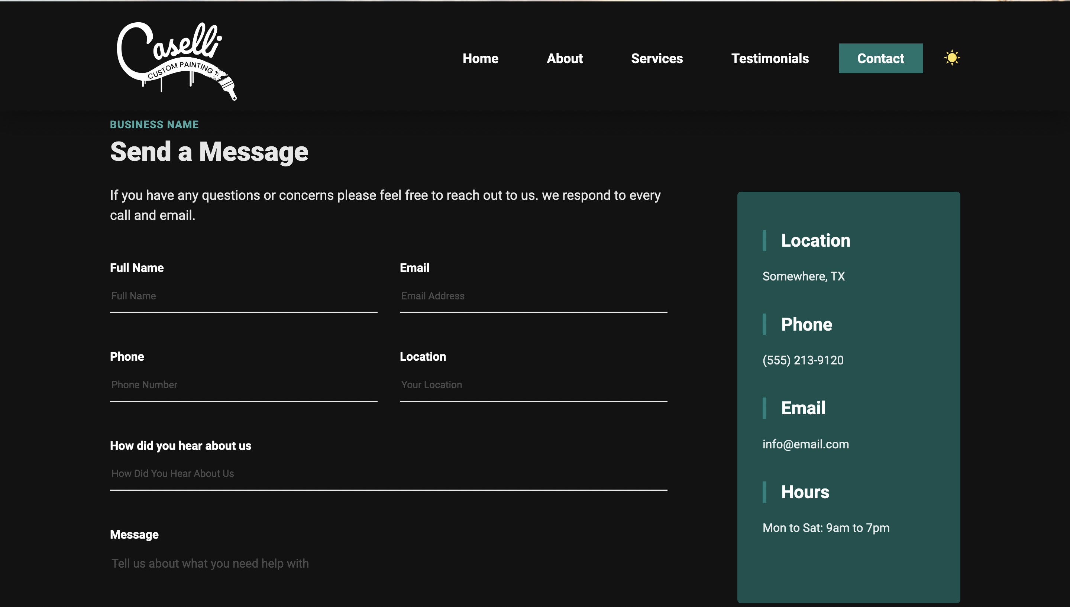Click the Caselli Custom Painting logo

(177, 61)
